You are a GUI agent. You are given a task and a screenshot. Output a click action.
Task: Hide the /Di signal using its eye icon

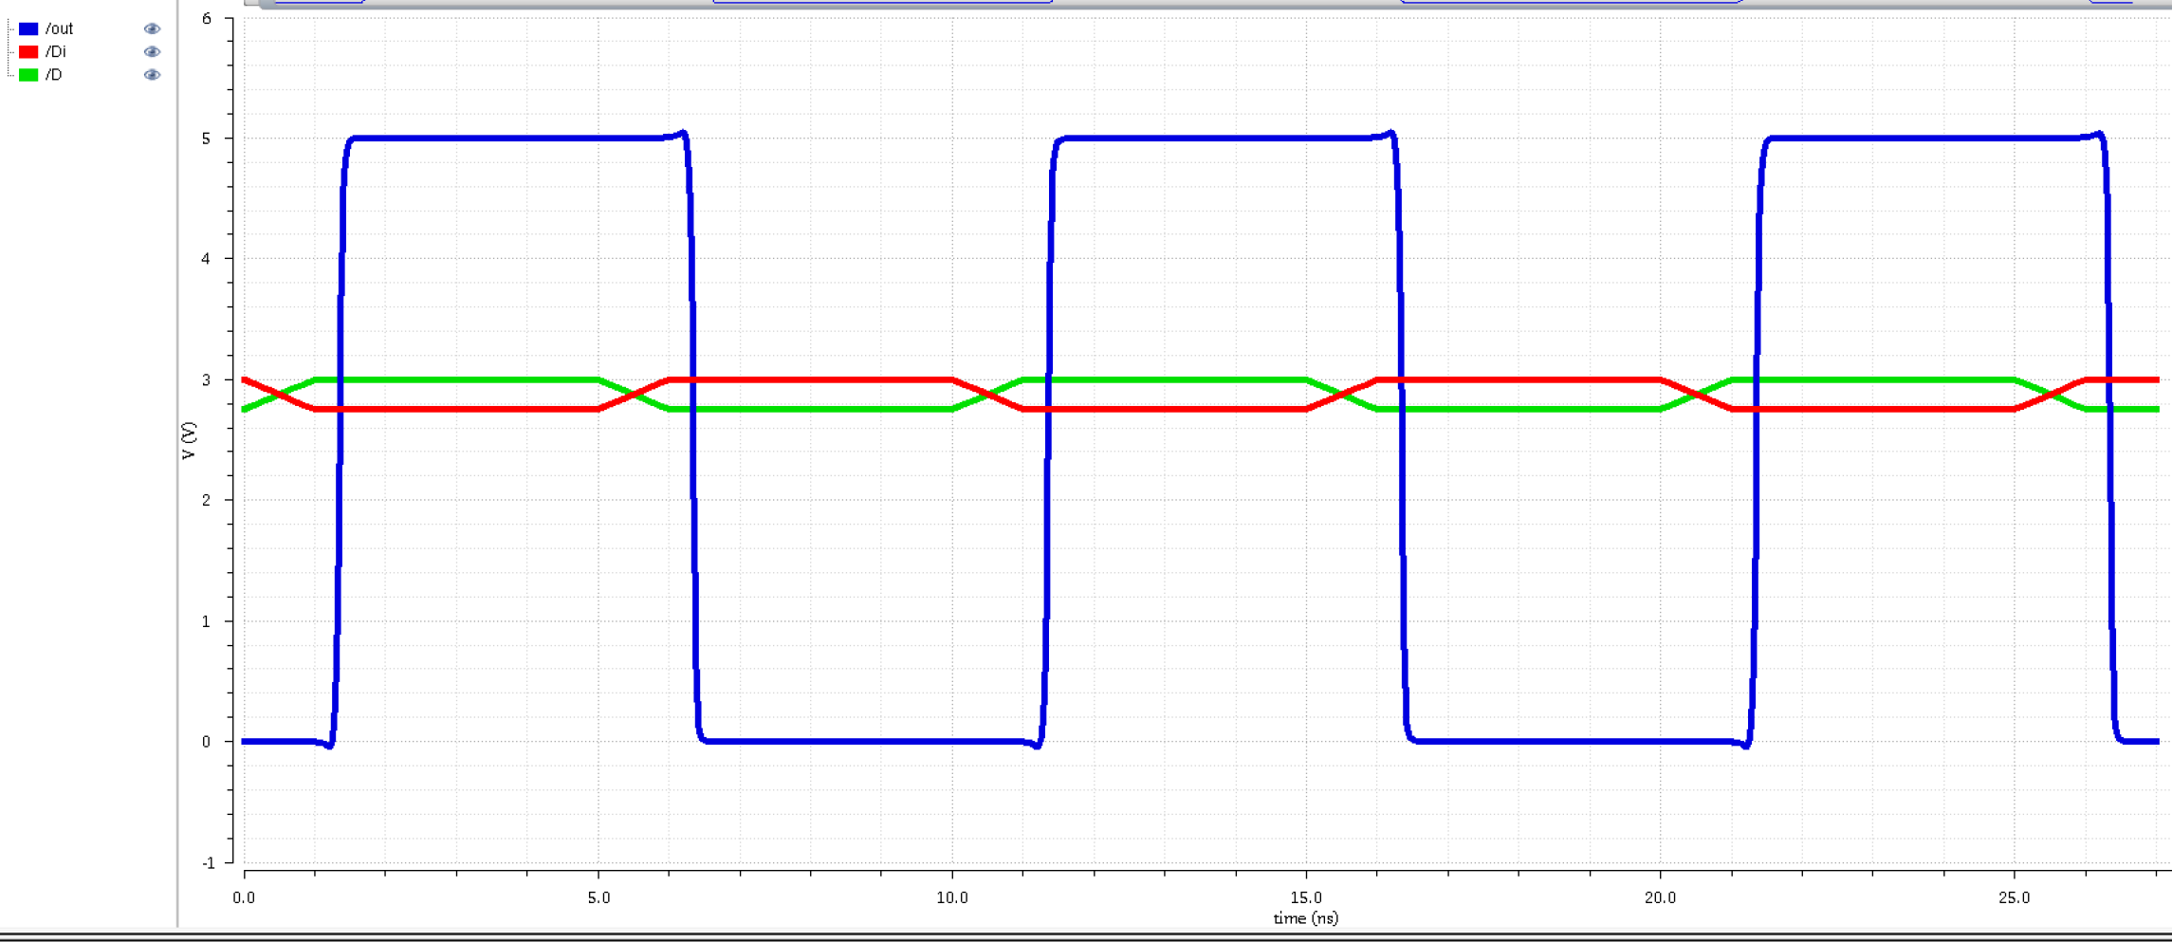pyautogui.click(x=152, y=51)
